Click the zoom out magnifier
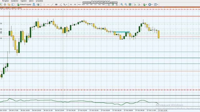 (126, 5)
